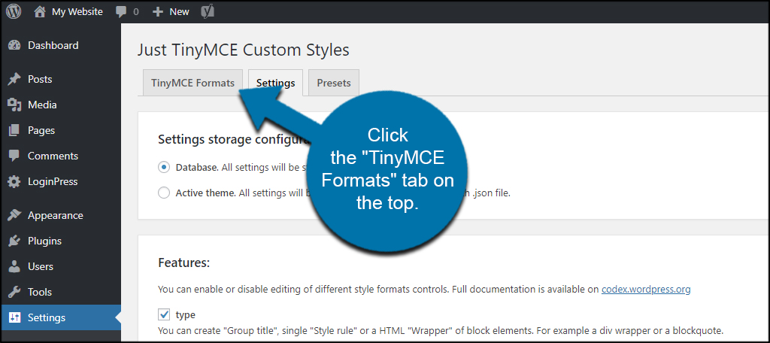Click the plus icon next to New
Screen dimensions: 770x343
[157, 12]
